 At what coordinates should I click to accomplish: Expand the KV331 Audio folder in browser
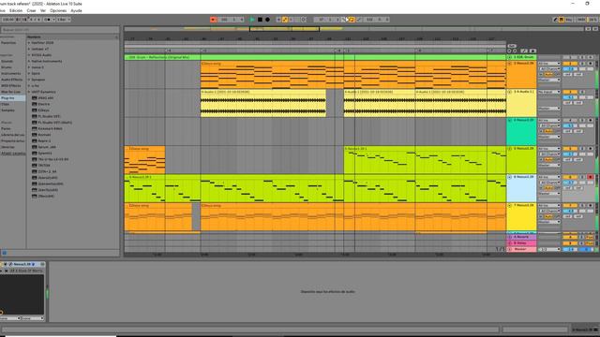point(29,55)
